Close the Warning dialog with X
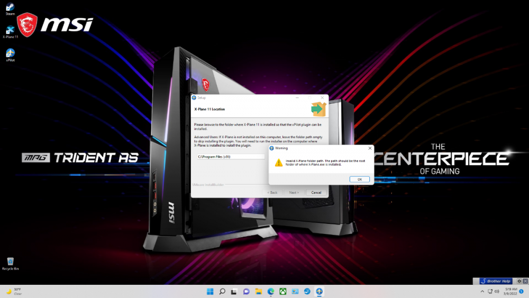The height and width of the screenshot is (298, 529). point(370,148)
